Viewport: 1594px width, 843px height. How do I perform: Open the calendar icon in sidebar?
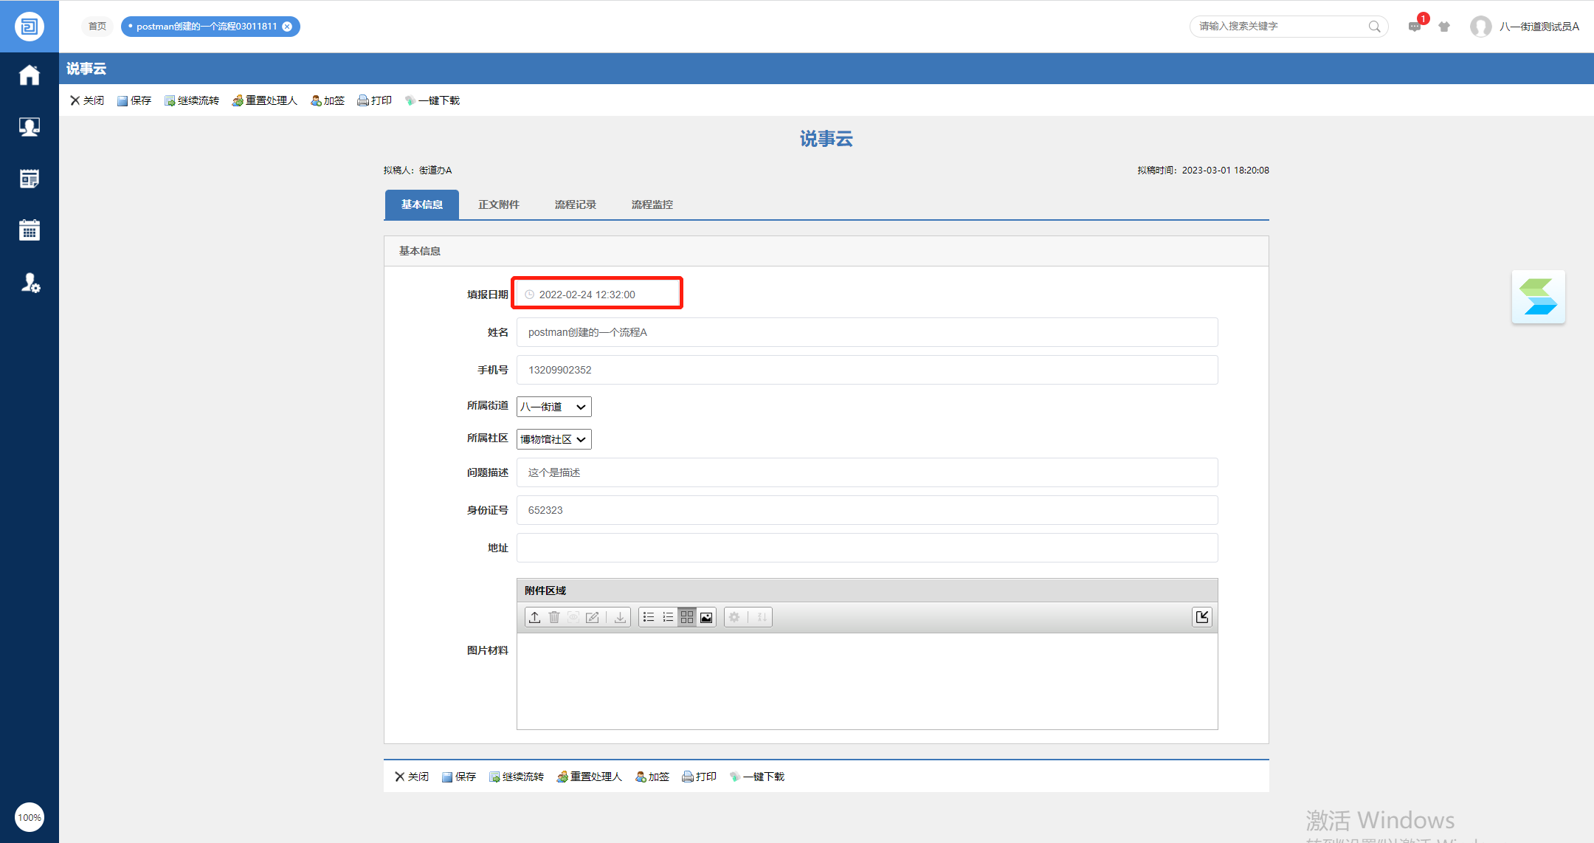click(30, 230)
